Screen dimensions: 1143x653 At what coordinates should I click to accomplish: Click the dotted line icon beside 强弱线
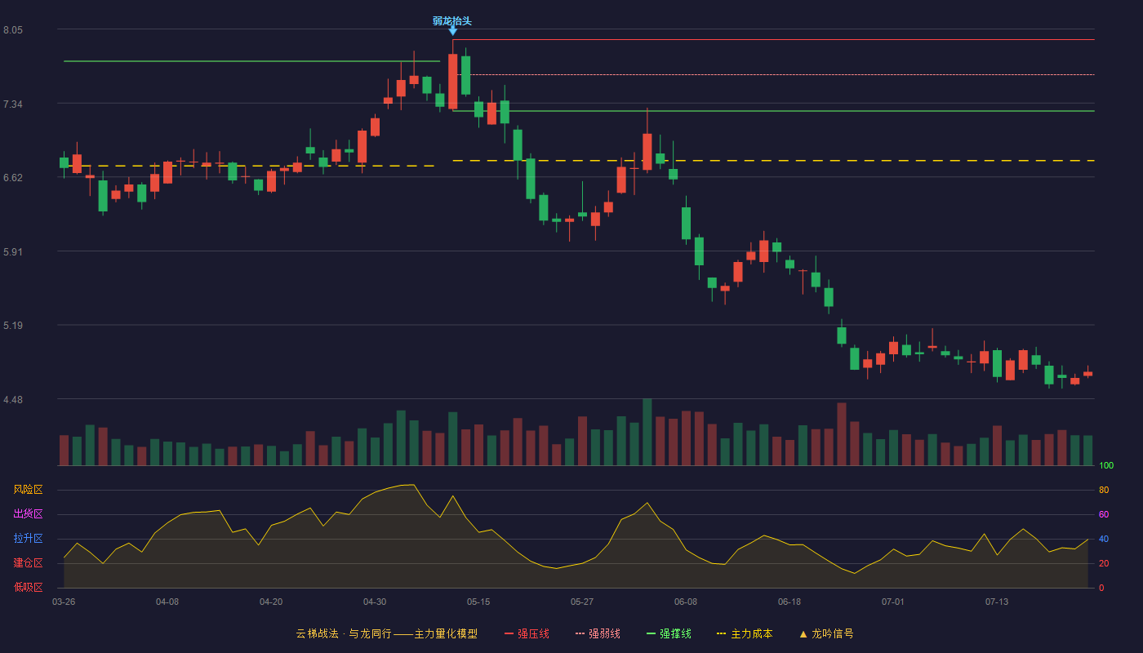pos(580,633)
